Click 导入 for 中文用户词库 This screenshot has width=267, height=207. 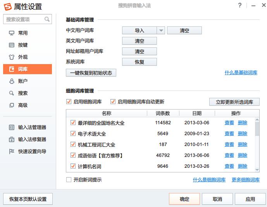point(140,30)
